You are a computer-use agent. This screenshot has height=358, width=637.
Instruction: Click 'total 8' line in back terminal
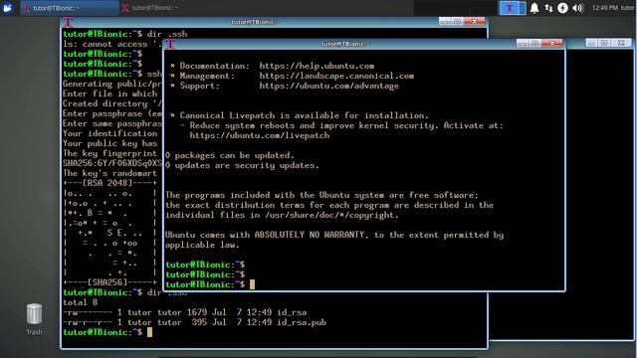(x=80, y=302)
